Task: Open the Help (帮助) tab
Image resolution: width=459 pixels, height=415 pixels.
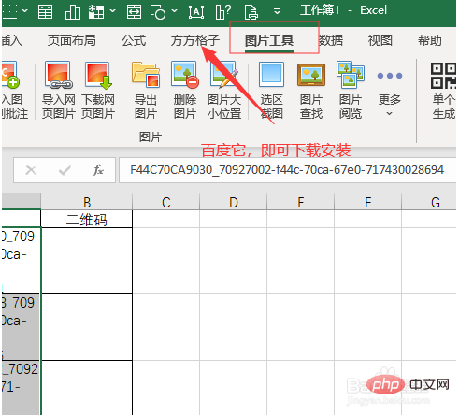Action: pos(430,40)
